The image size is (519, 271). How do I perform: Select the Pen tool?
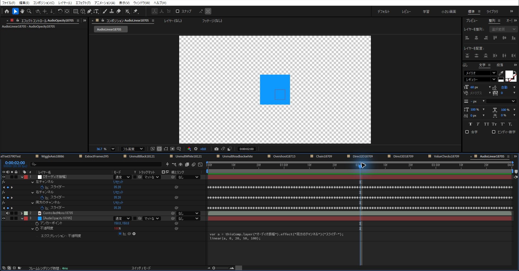click(89, 11)
